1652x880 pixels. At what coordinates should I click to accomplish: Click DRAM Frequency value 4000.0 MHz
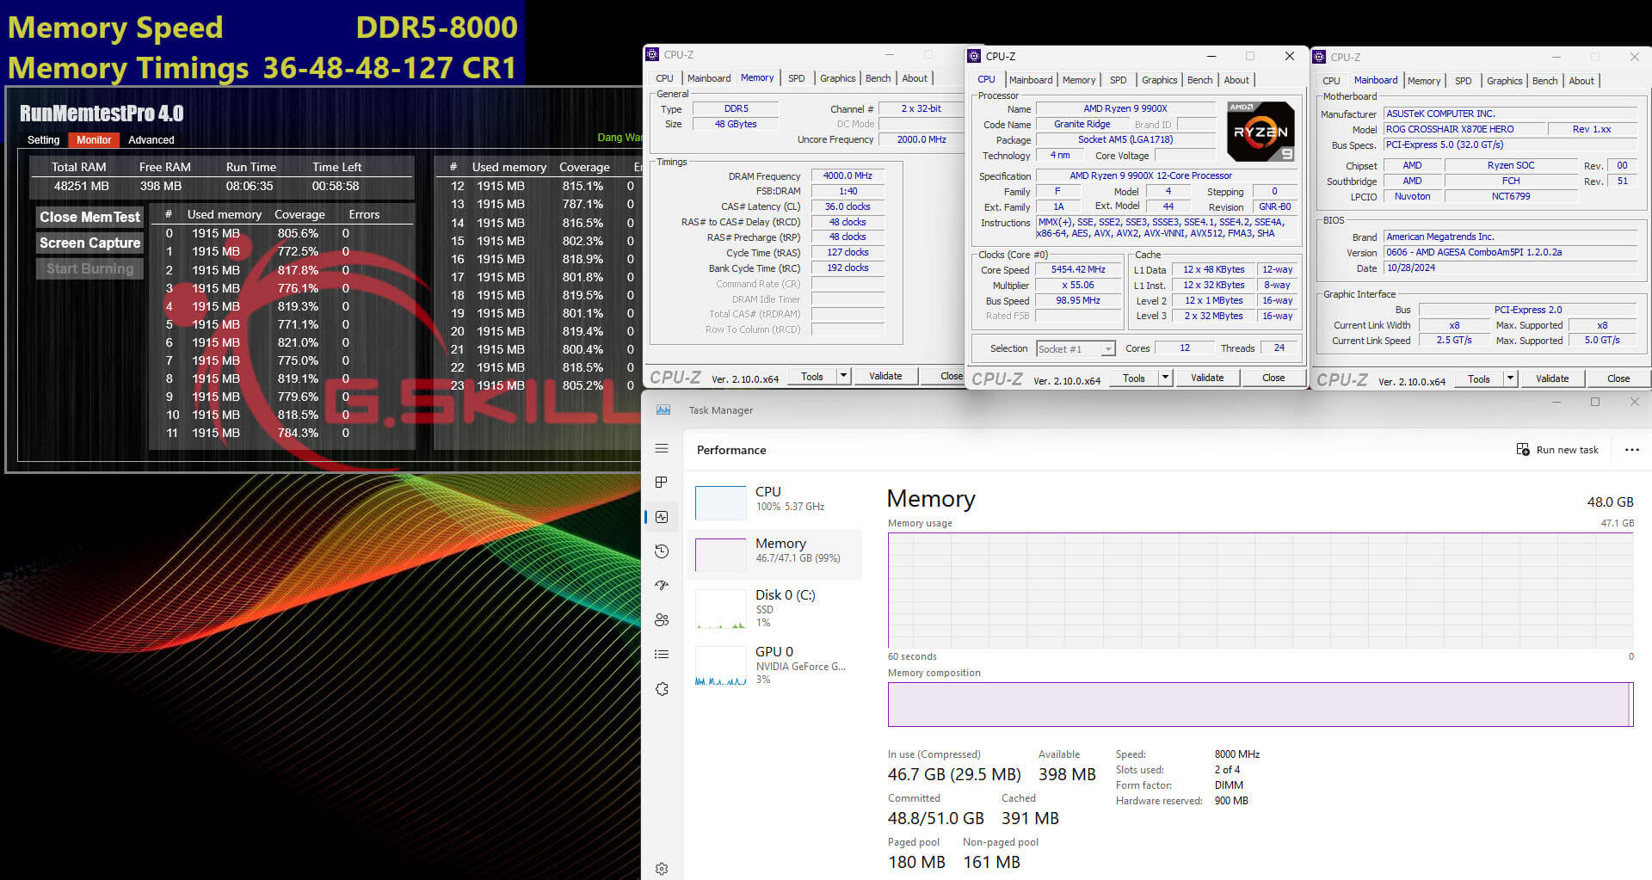[848, 176]
